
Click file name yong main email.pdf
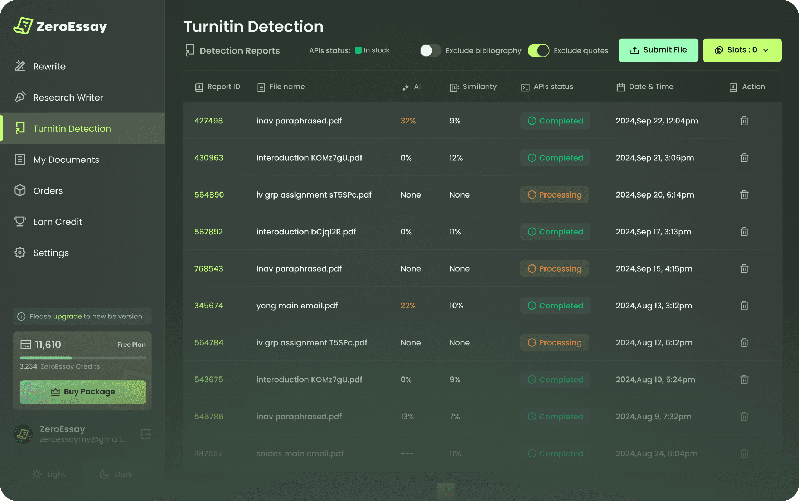(297, 306)
